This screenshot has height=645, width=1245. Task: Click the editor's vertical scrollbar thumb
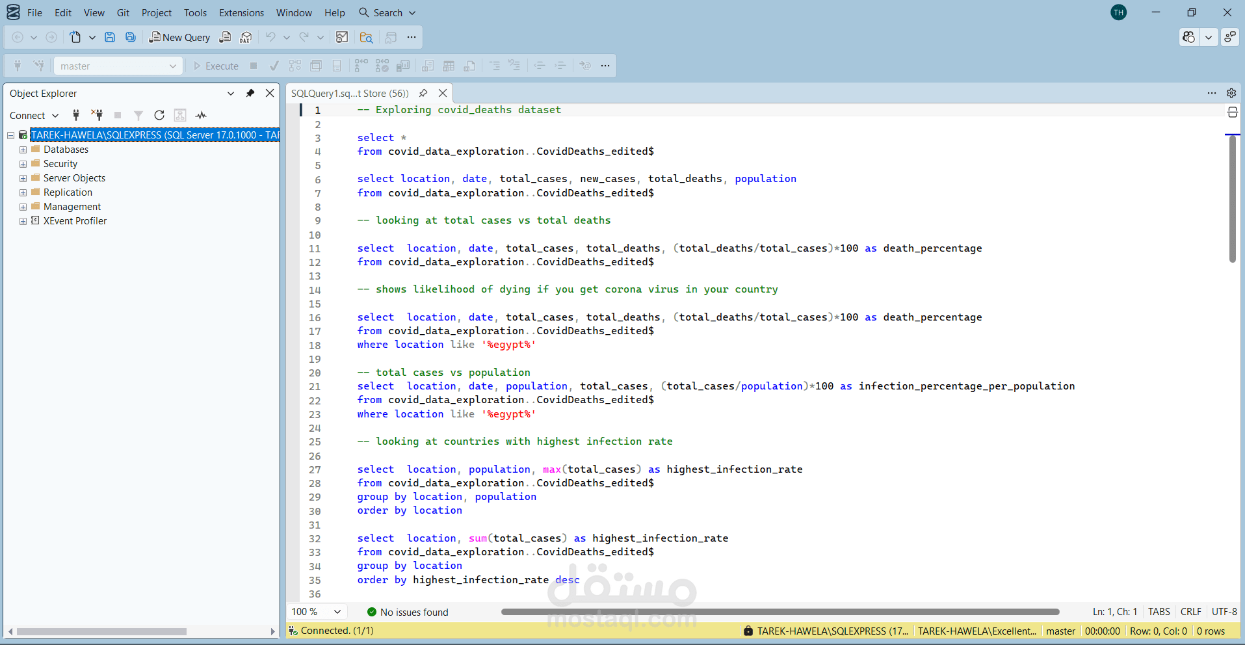tap(1233, 199)
